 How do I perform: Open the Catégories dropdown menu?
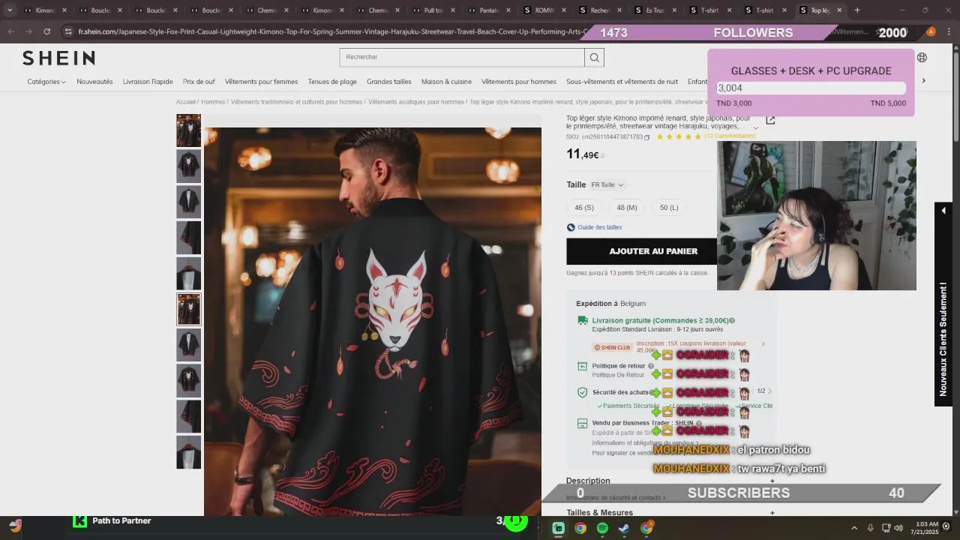[46, 82]
